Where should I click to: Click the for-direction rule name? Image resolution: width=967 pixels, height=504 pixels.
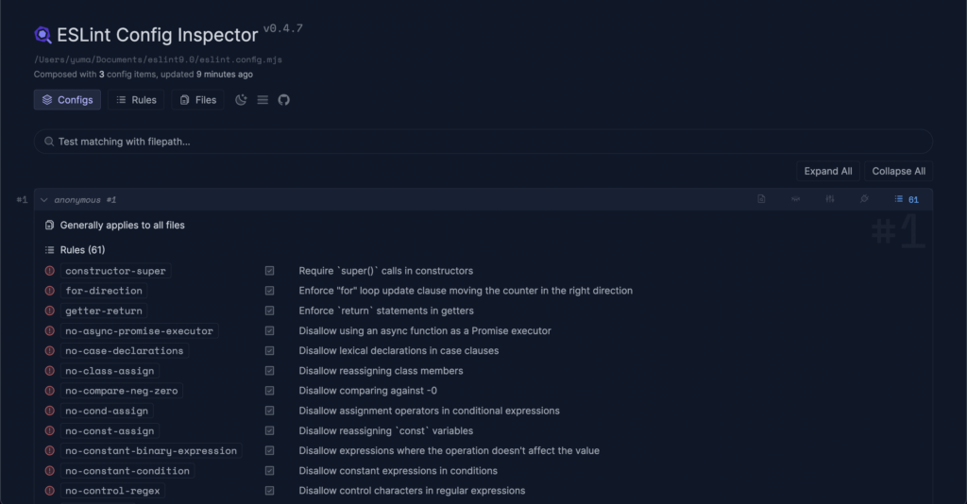point(104,291)
